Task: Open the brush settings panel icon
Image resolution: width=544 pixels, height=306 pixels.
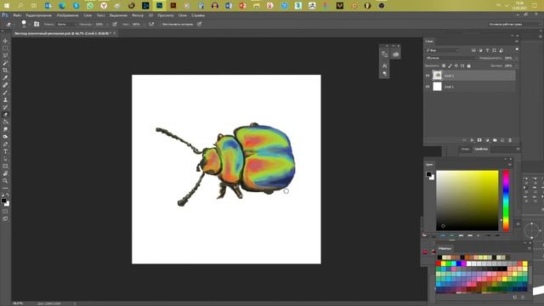Action: click(37, 24)
